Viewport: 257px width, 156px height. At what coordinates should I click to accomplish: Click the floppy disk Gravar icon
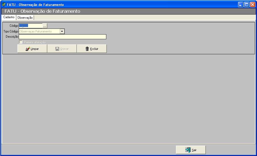pos(57,49)
